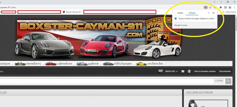Click the share page icon in address bar
The width and height of the screenshot is (237, 107).
pyautogui.click(x=210, y=7)
